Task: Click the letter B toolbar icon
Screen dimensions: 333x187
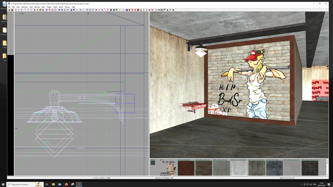Action: (x=162, y=10)
